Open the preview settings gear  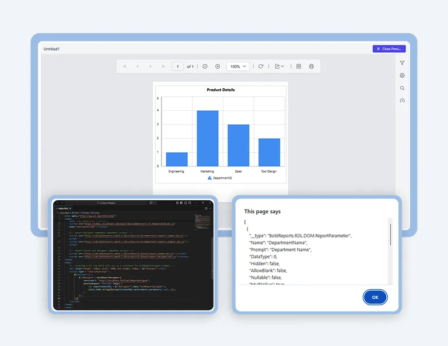coord(402,75)
